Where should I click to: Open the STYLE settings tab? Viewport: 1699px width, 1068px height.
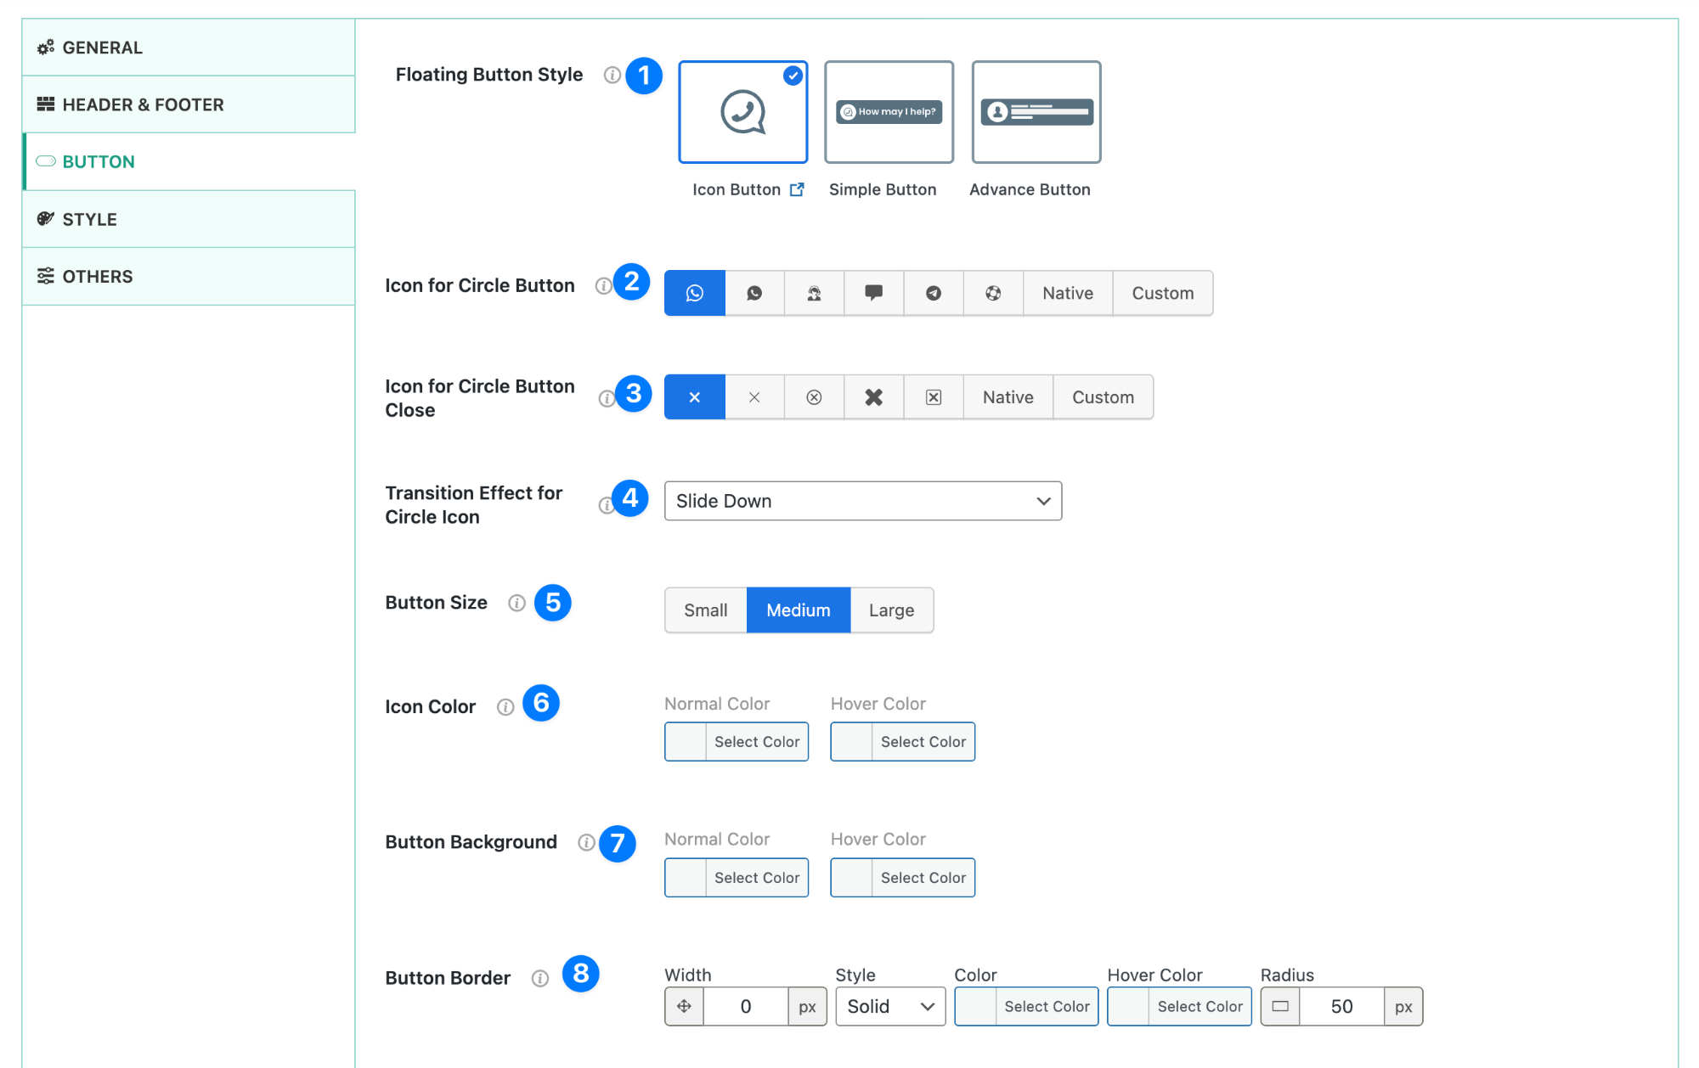(89, 219)
